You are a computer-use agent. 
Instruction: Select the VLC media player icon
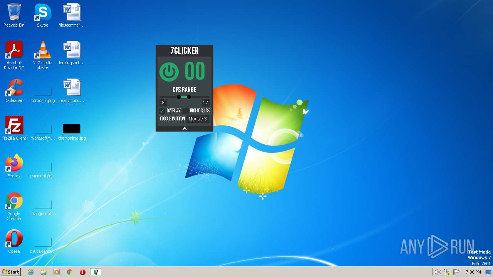coord(43,55)
